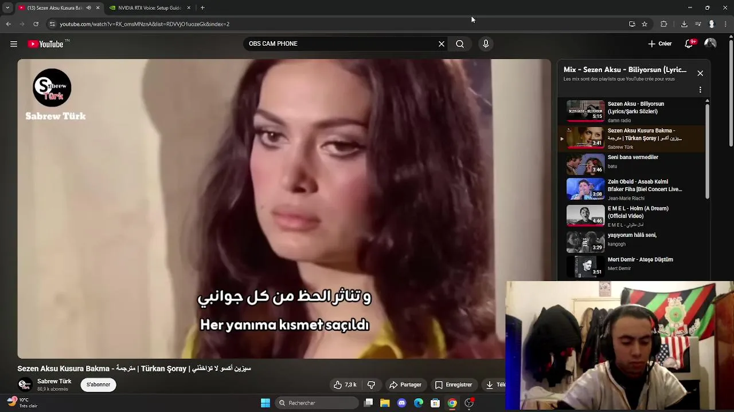Close the NVIDIA RTX Voice tab
Viewport: 734px width, 412px height.
(189, 8)
